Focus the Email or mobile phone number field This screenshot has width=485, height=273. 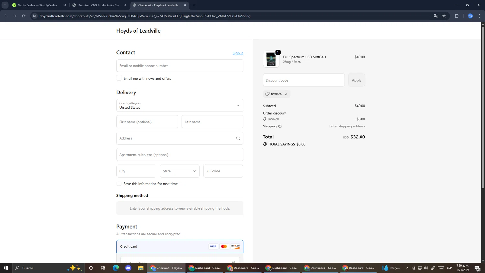coord(180,66)
